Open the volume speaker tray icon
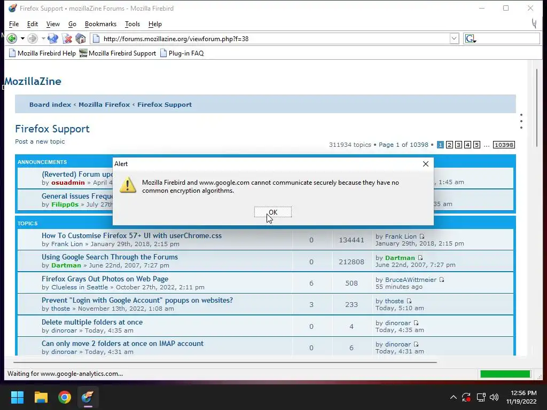This screenshot has width=547, height=410. point(494,397)
